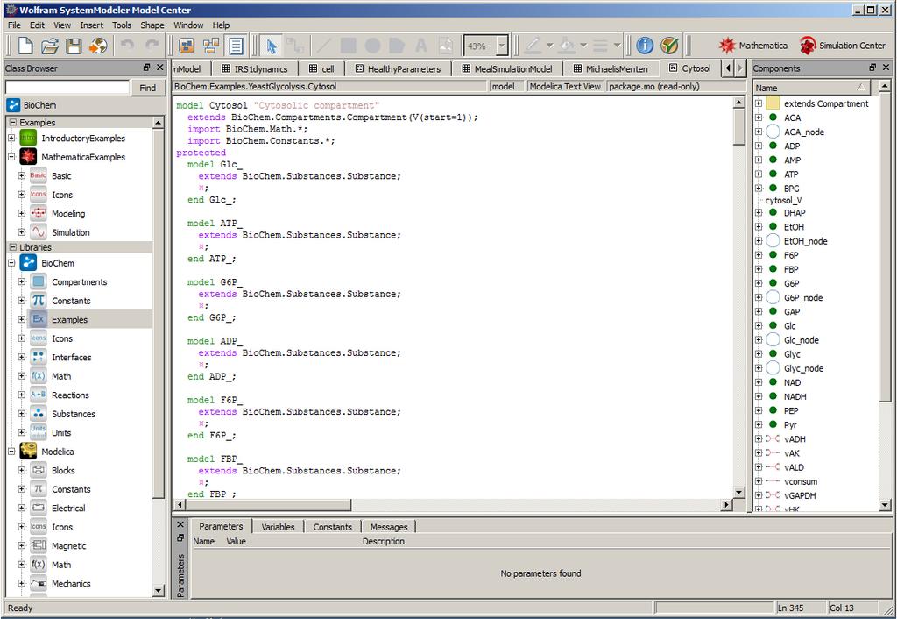Expand the Reactions node under BioChem
This screenshot has height=619, width=897.
(22, 395)
